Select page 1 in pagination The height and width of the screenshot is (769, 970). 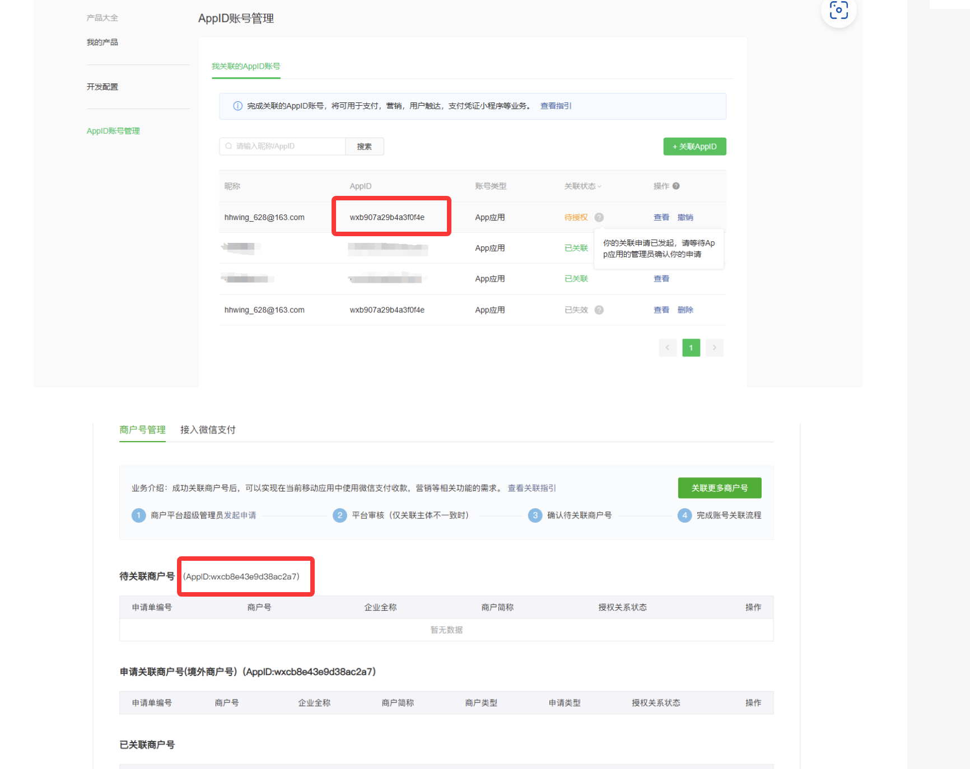691,348
